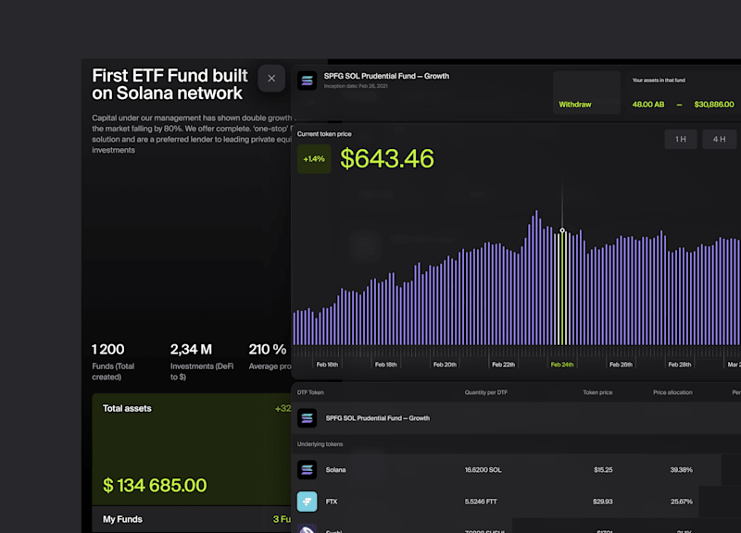Select the 4 H chart interval
The width and height of the screenshot is (741, 533).
click(x=720, y=140)
